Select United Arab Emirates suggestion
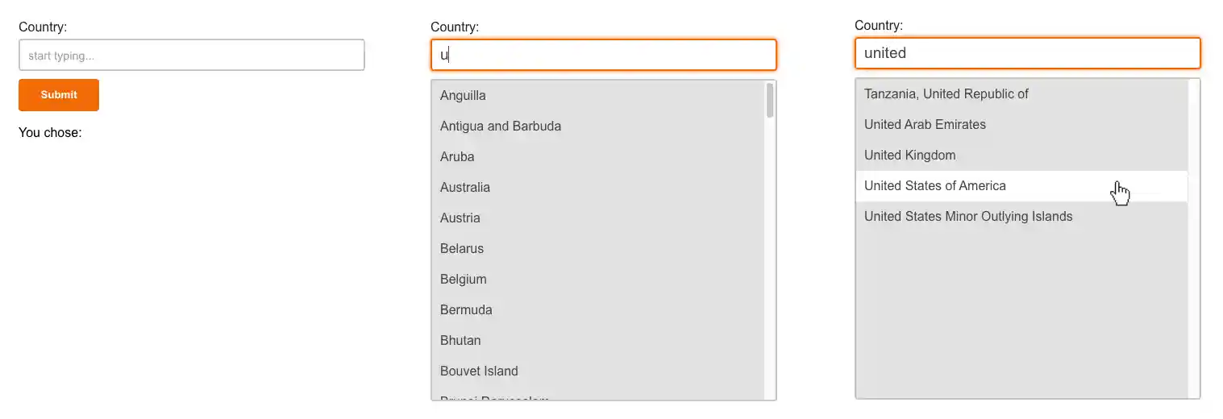The width and height of the screenshot is (1223, 419). (x=925, y=125)
